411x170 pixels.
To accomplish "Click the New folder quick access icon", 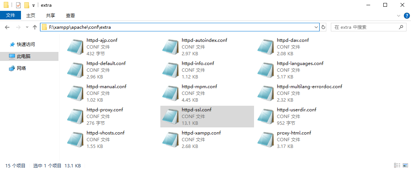I will (x=27, y=5).
